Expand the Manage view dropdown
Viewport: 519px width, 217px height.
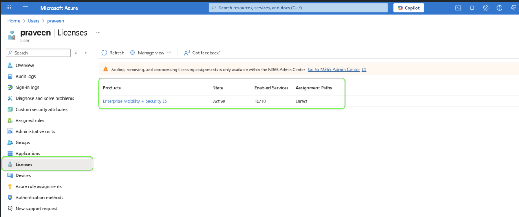(150, 53)
